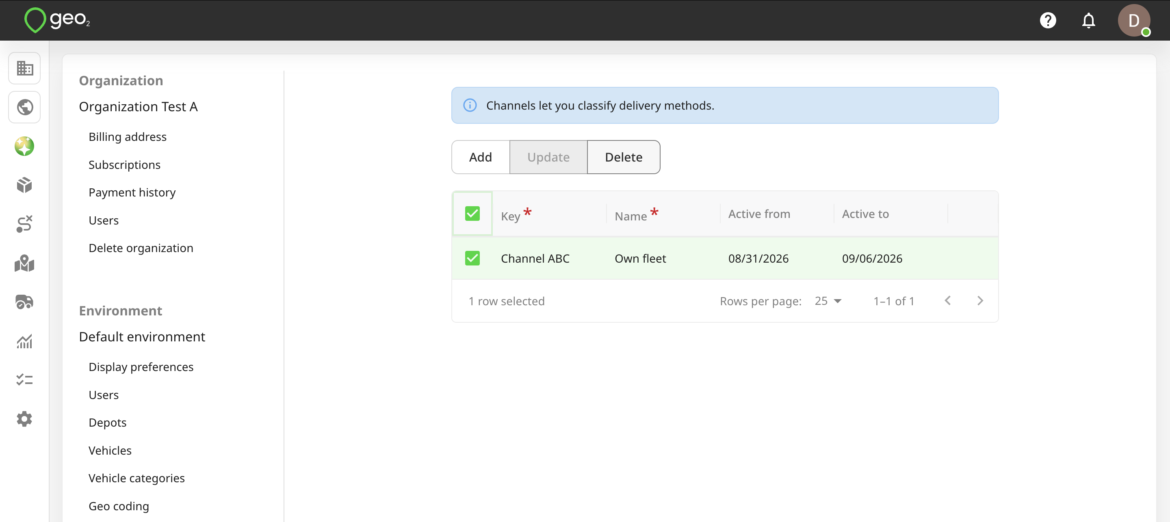Open the package box icon in sidebar

[24, 185]
